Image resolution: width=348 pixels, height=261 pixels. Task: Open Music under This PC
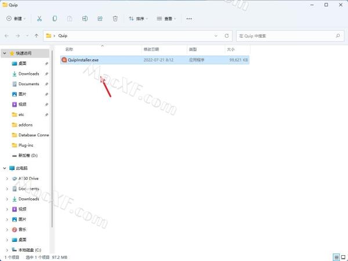click(22, 230)
